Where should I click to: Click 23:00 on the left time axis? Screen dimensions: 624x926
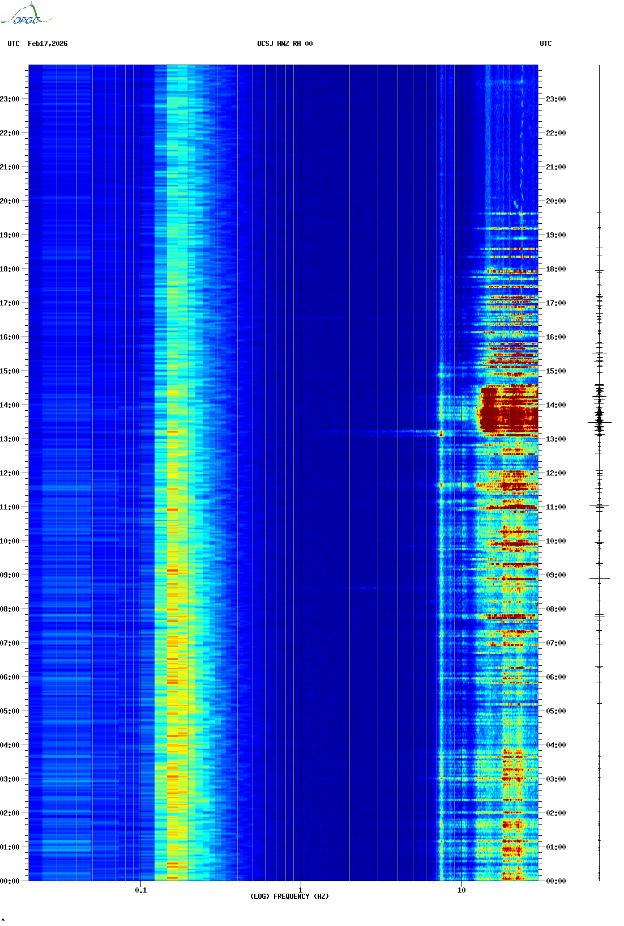click(10, 99)
